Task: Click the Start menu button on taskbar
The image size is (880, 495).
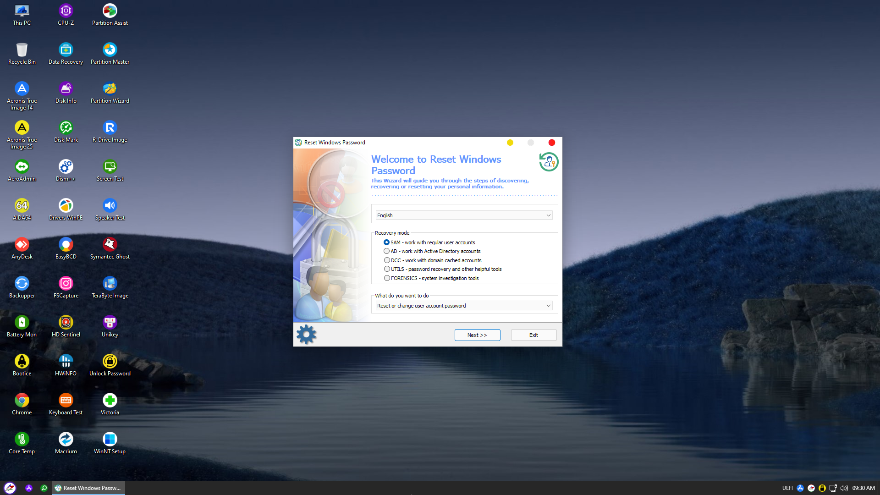Action: point(10,488)
